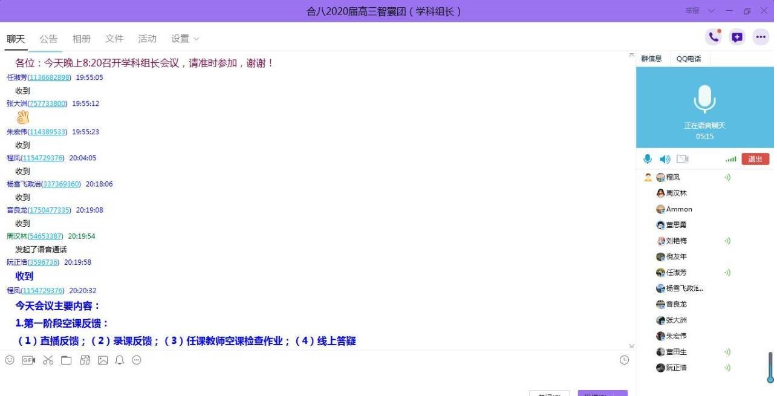Click the 05:15 call timer

pos(704,137)
